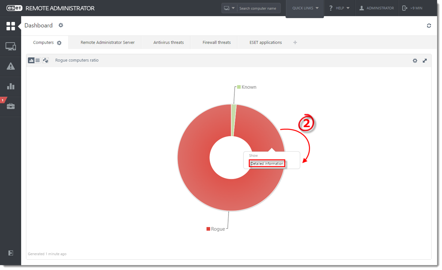Click the Generated 1 minute ago text
Screen dimensions: 442x270
pyautogui.click(x=47, y=254)
